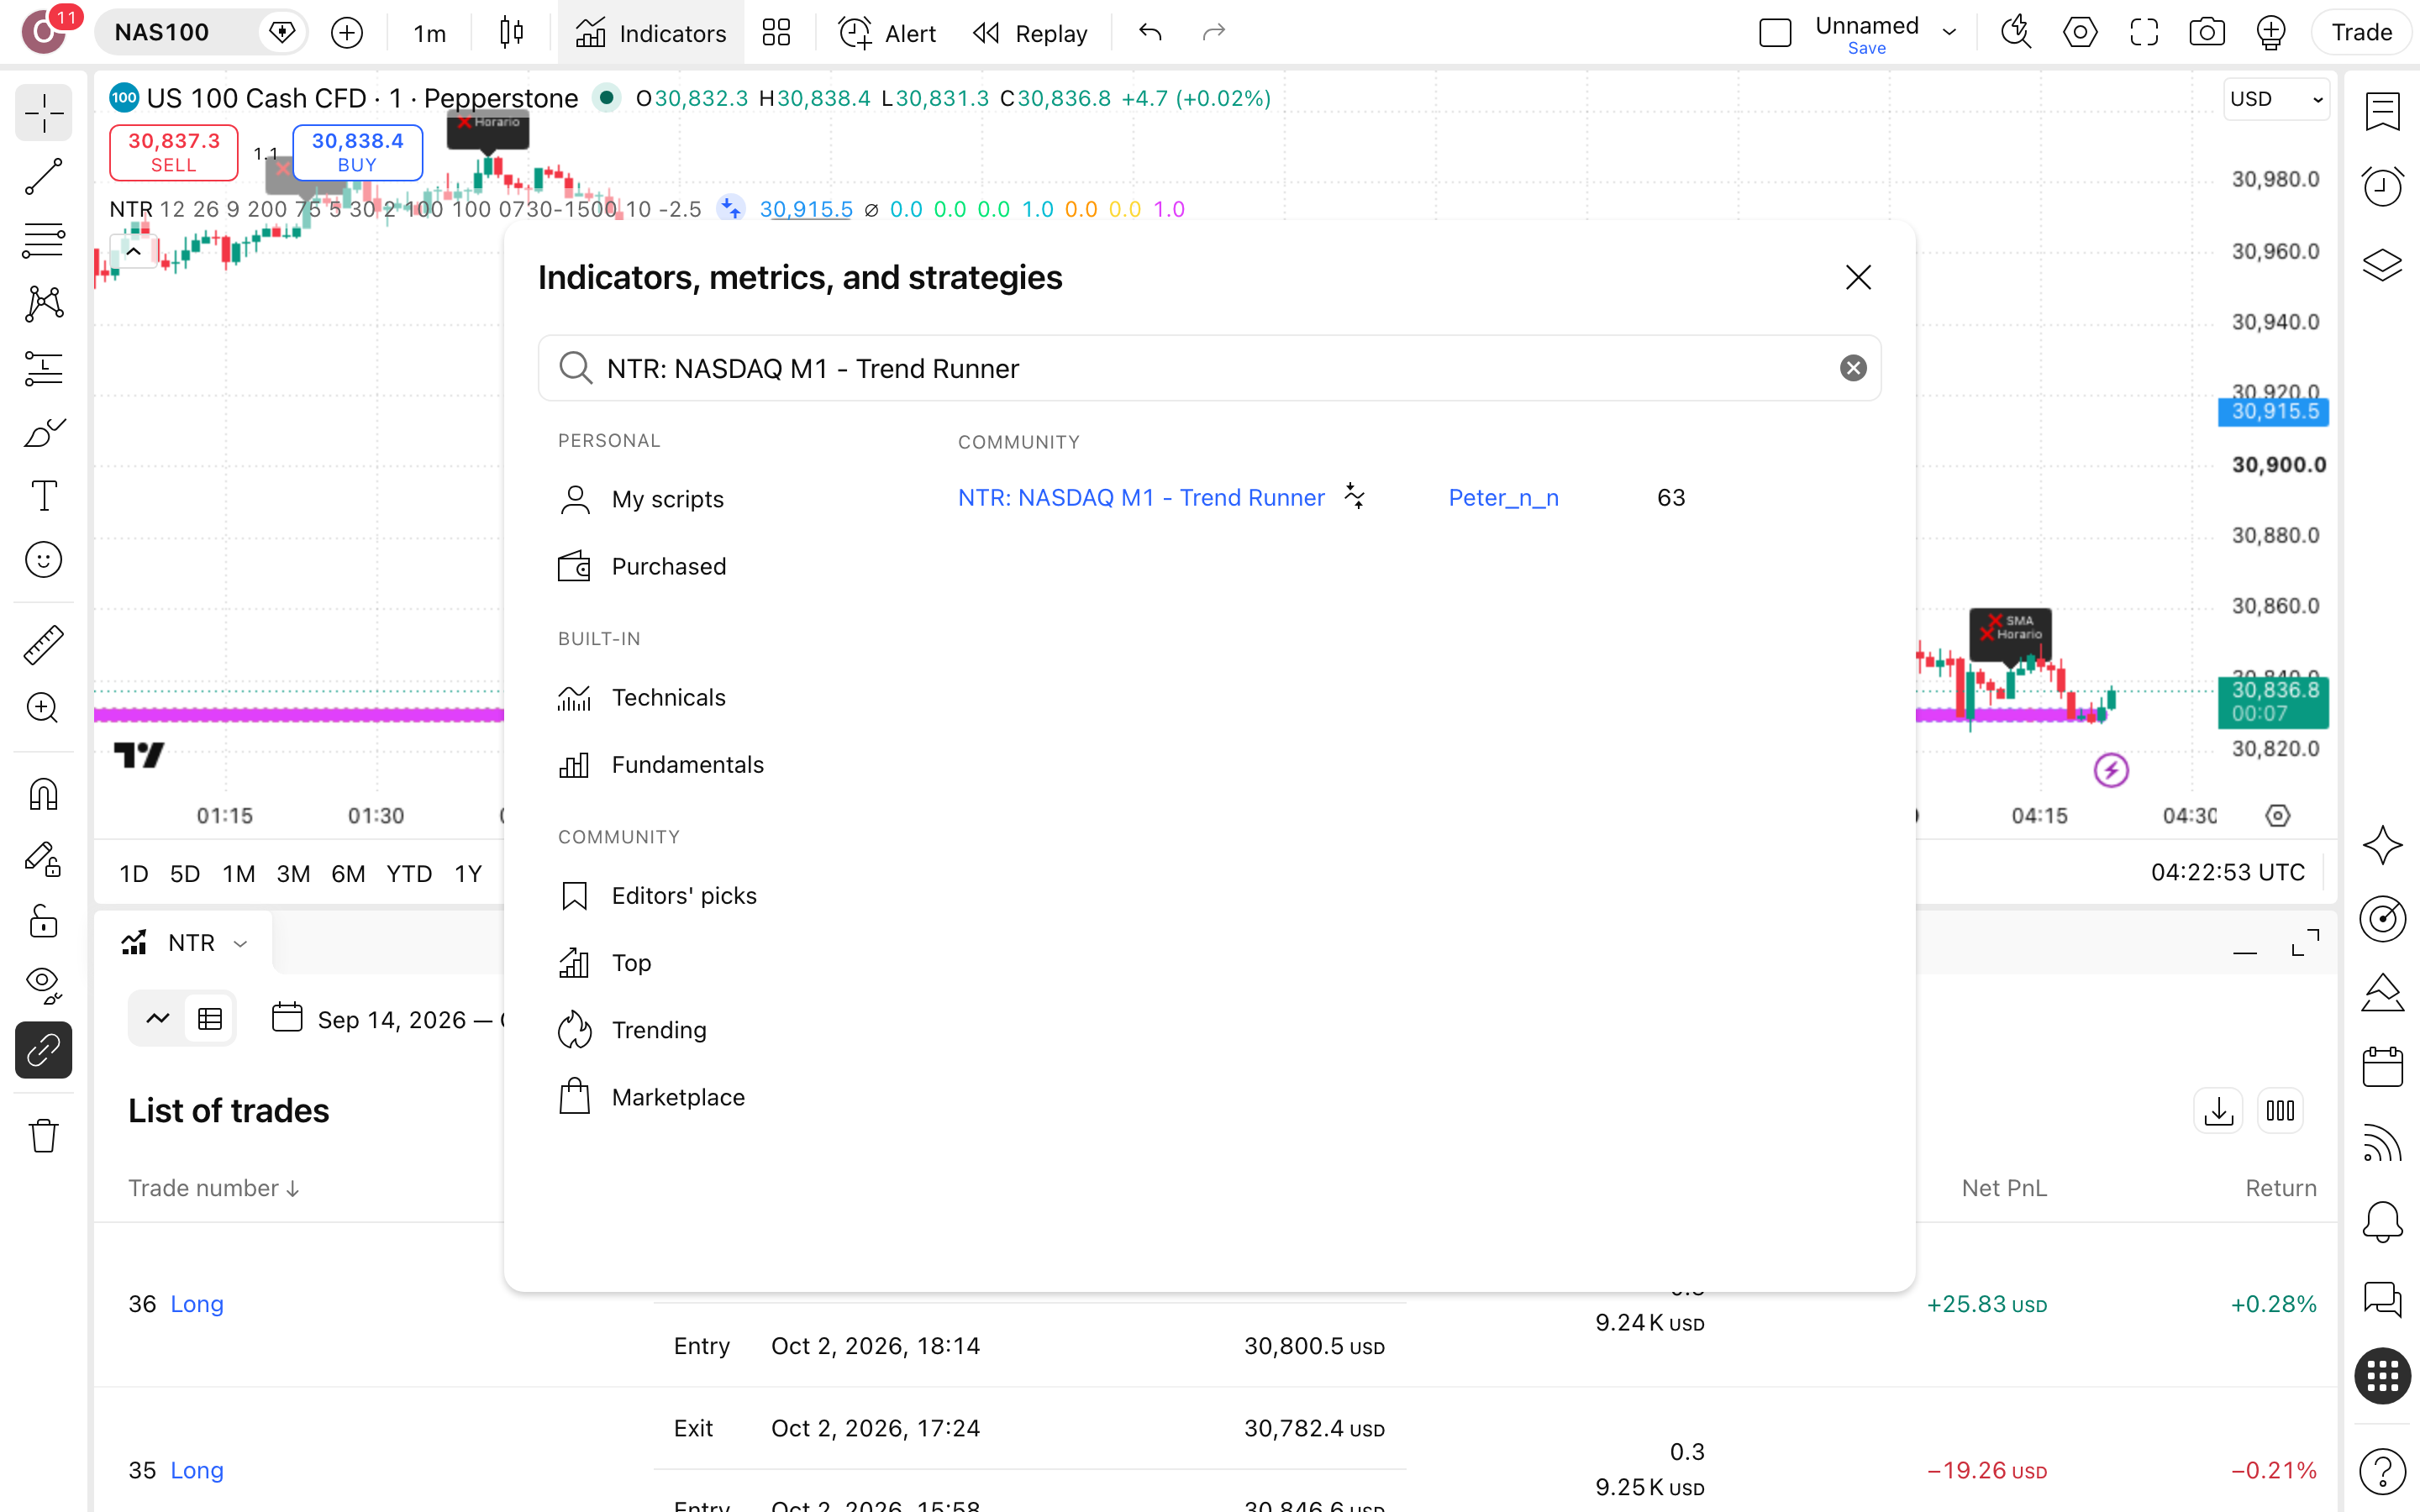Clear the indicator search field
The width and height of the screenshot is (2420, 1512).
[x=1853, y=368]
